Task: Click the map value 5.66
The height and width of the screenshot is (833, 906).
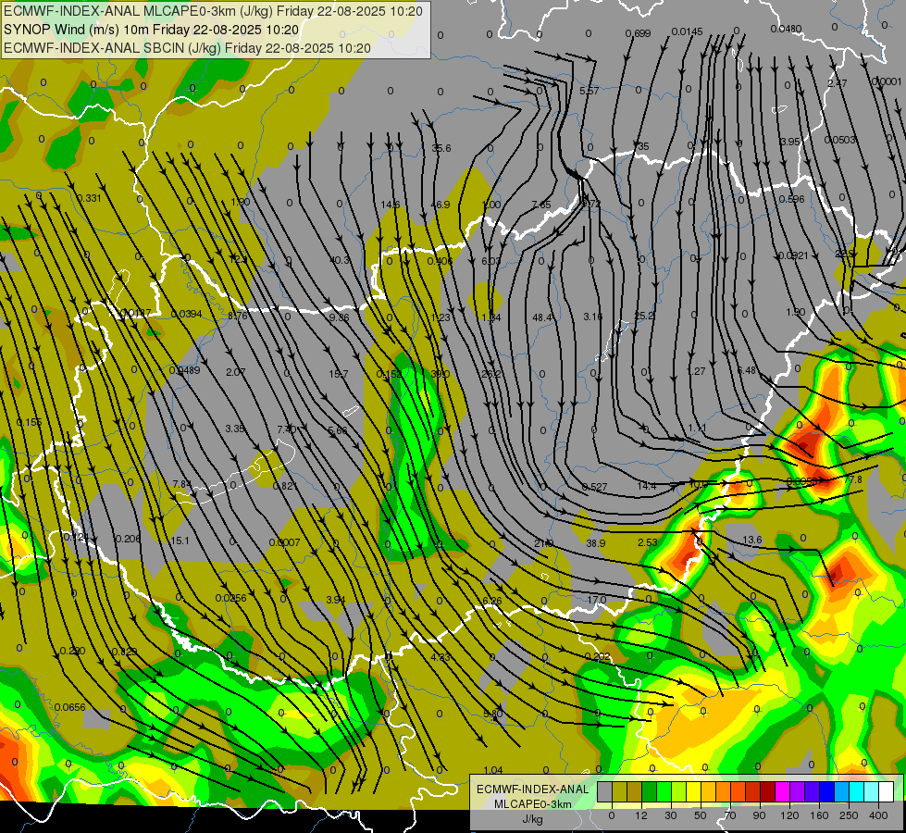Action: point(338,430)
